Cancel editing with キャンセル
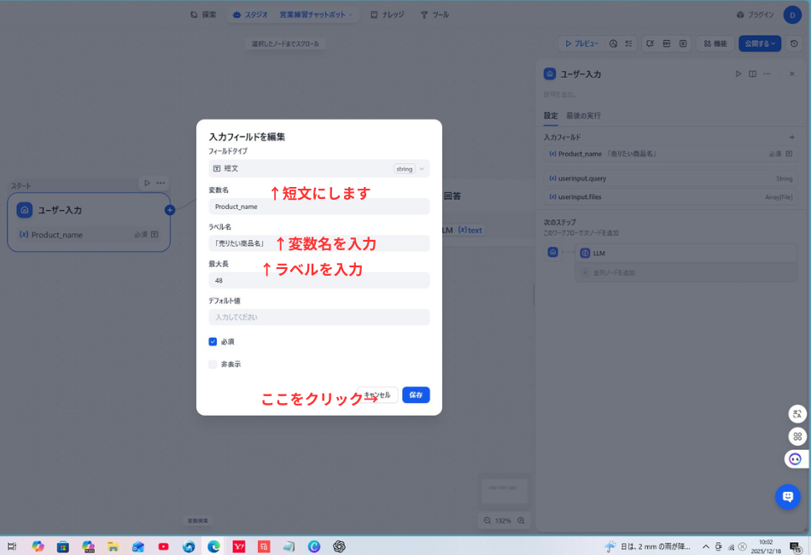This screenshot has height=555, width=811. [x=376, y=394]
